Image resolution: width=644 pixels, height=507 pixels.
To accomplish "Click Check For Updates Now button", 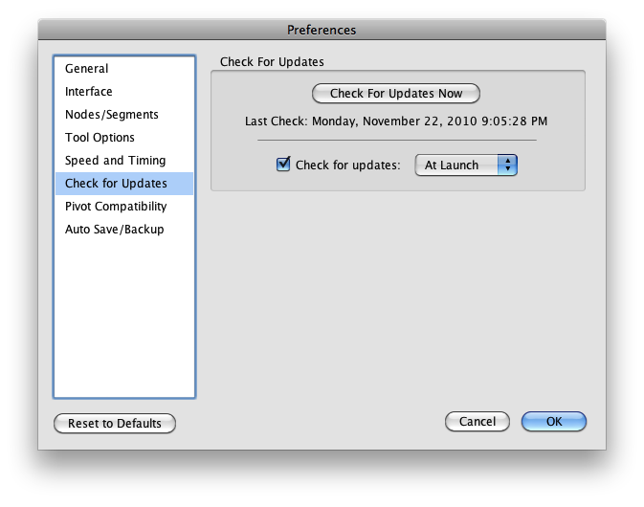I will [x=396, y=94].
